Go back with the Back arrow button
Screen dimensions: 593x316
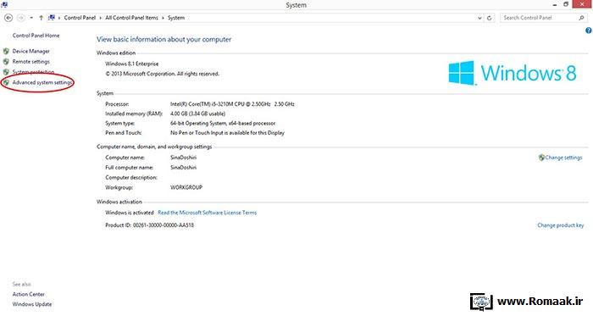tap(8, 18)
